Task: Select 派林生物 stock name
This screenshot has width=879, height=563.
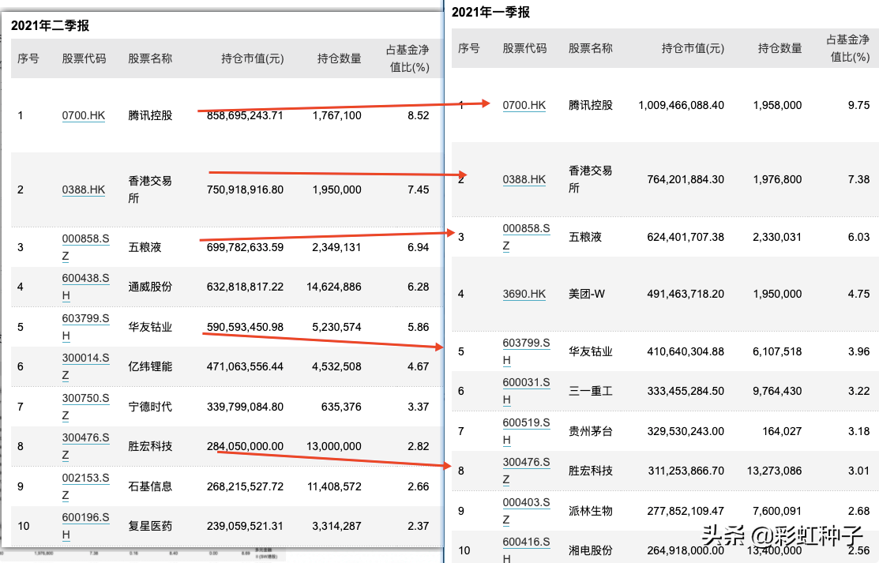Action: tap(590, 511)
